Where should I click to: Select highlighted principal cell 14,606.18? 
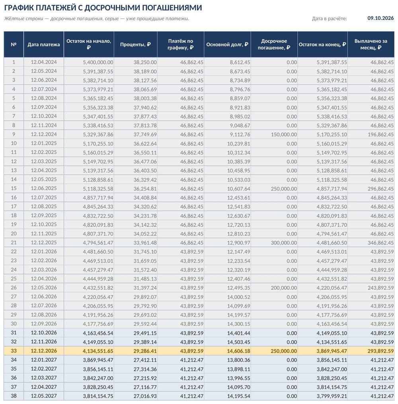227,351
